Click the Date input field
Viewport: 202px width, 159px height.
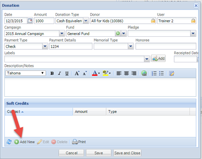(16, 21)
